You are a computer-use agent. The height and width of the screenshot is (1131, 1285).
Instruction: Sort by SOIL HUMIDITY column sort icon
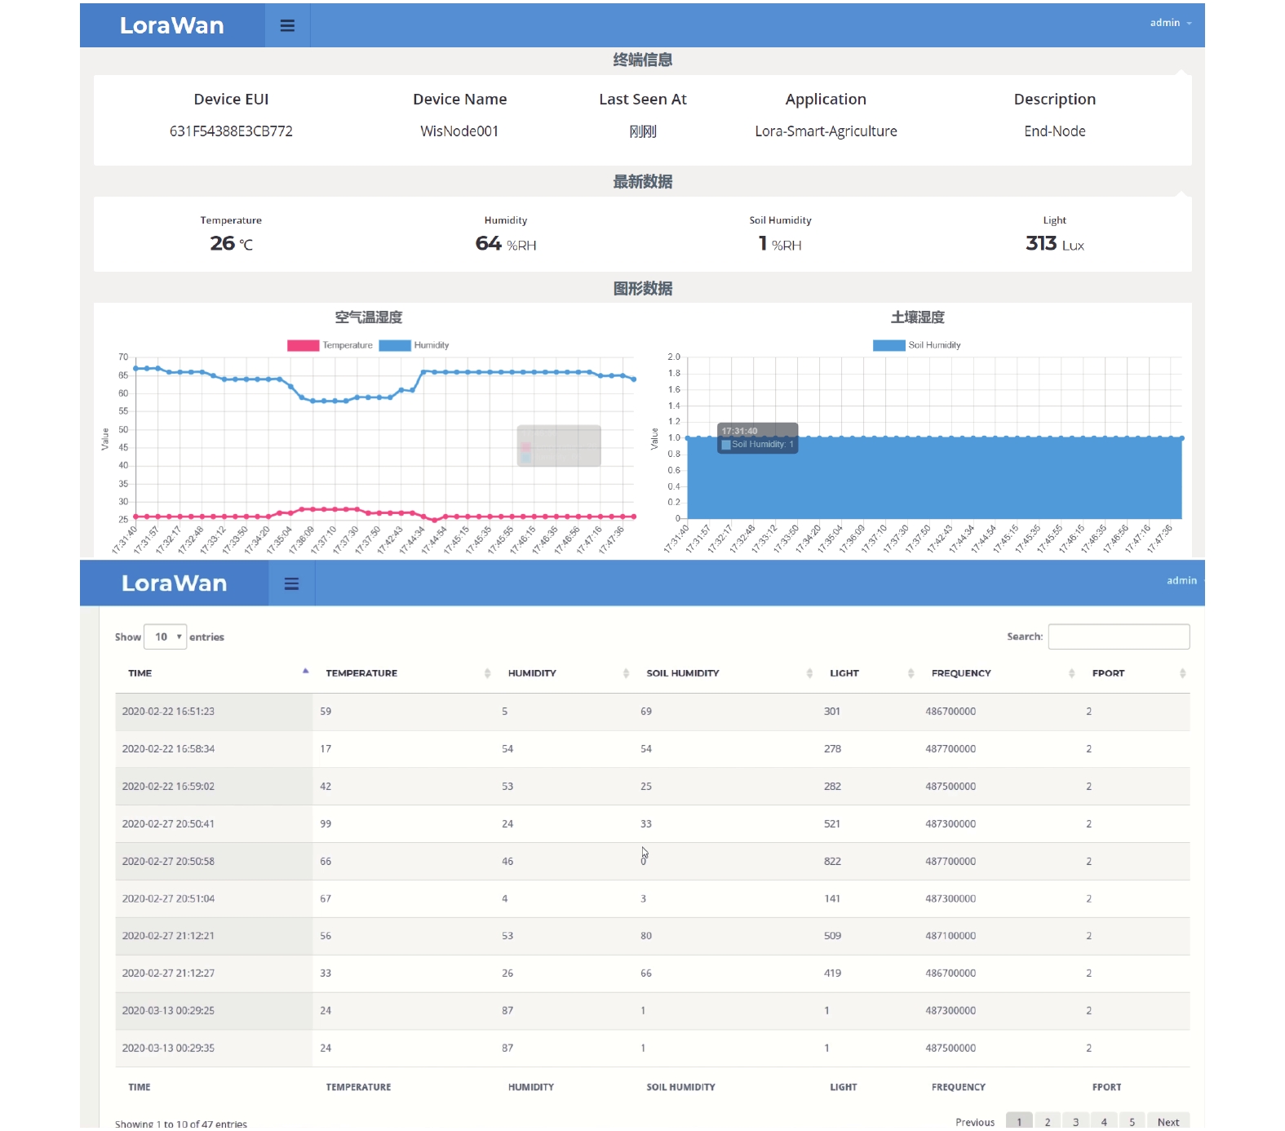coord(809,673)
